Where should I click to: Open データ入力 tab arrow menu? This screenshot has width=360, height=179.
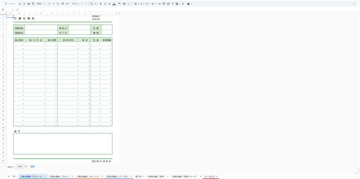217,177
